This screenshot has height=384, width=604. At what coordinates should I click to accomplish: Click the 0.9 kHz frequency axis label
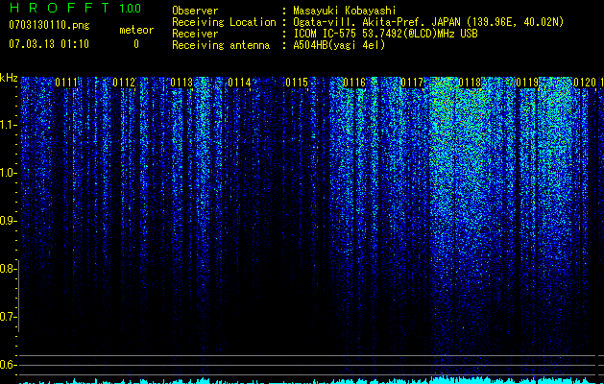point(9,221)
